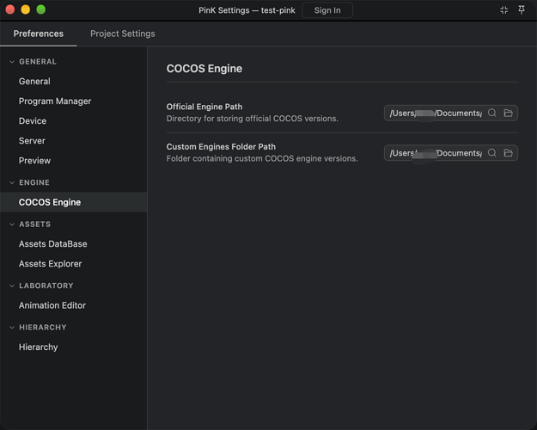Click the ENGINE section header label
537x430 pixels.
(x=34, y=182)
